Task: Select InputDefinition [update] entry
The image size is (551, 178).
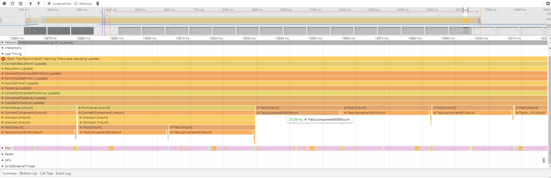Action: 274,83
